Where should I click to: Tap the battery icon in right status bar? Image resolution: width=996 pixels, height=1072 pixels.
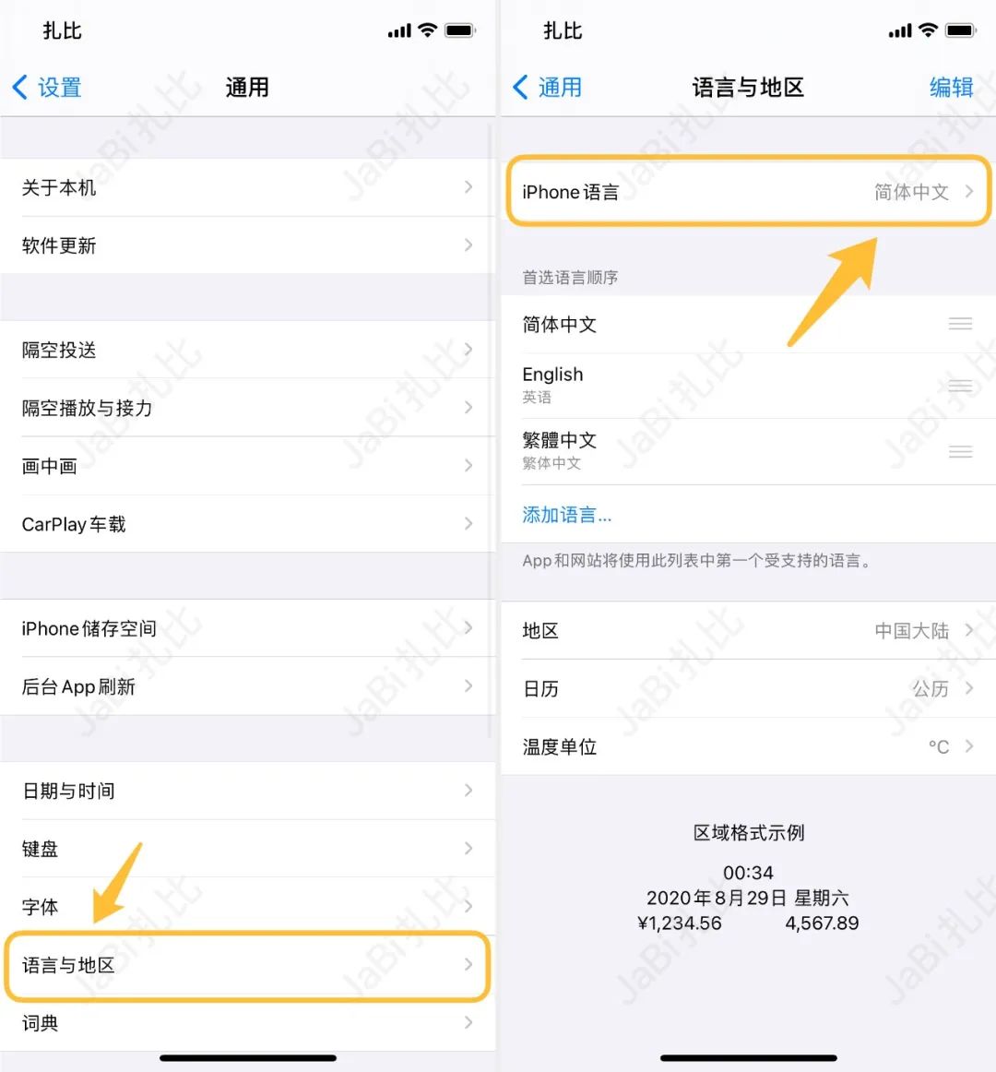960,30
